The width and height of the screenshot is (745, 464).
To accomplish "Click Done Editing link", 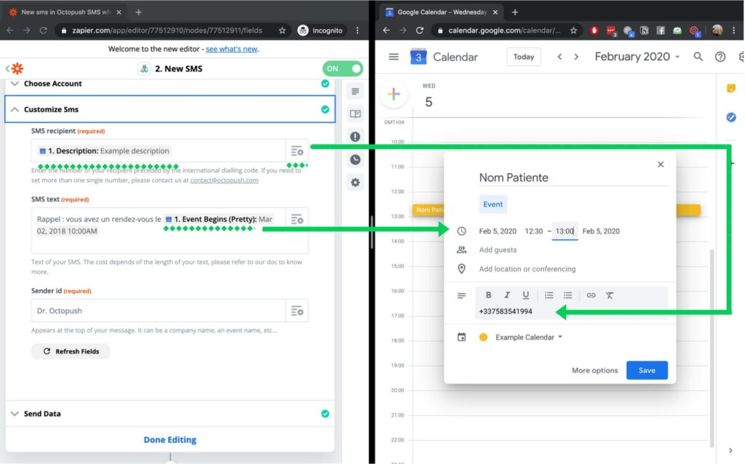I will click(x=170, y=440).
